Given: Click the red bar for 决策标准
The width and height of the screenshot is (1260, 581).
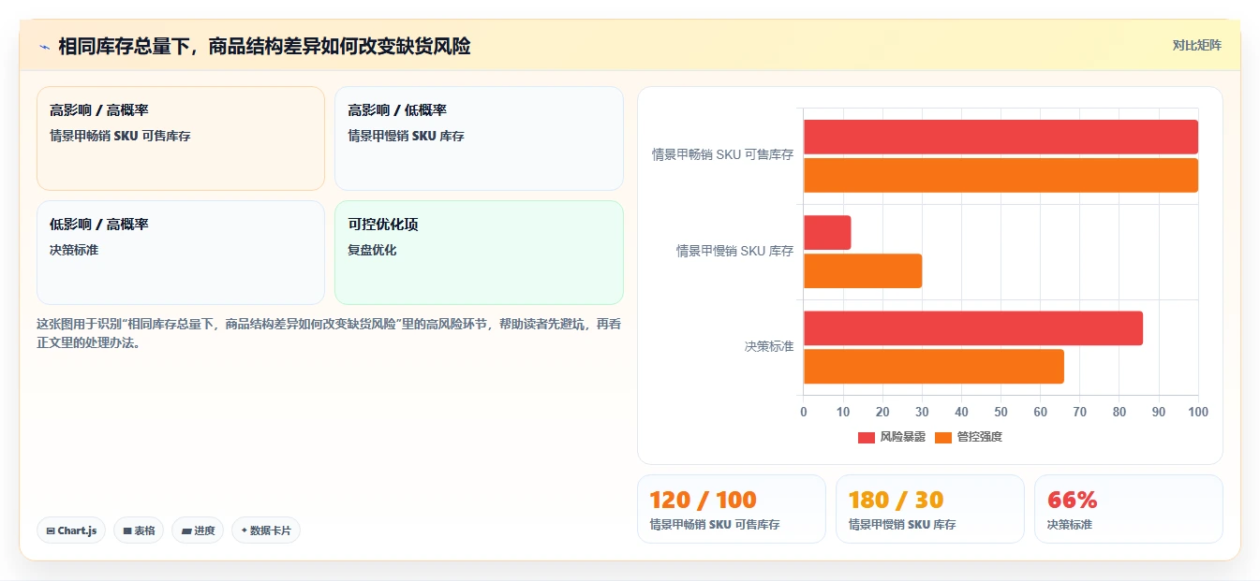Looking at the screenshot, I should pos(973,328).
